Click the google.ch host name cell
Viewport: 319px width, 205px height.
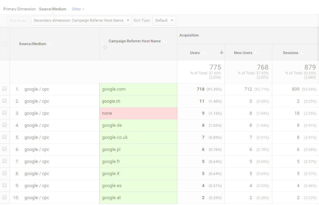(138, 101)
